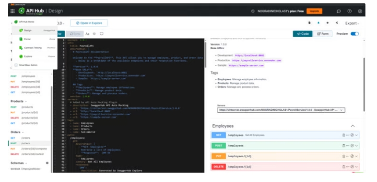Click the Open in Explore button
The width and height of the screenshot is (377, 182).
pyautogui.click(x=89, y=23)
